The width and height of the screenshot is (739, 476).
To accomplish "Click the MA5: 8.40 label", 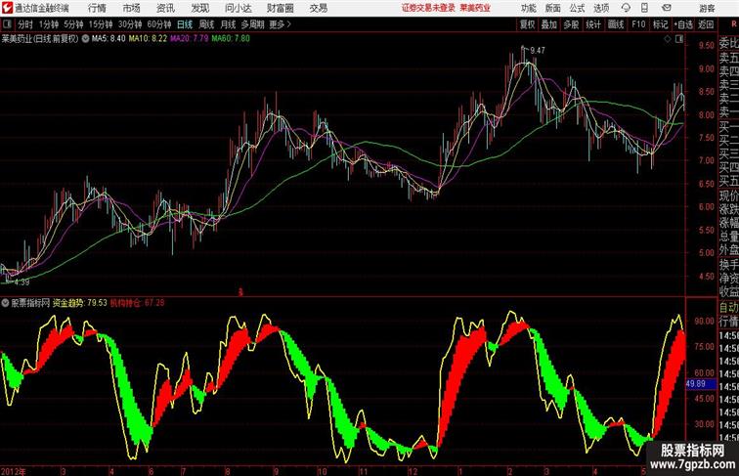I will (109, 39).
